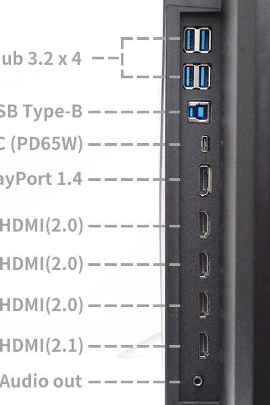Click the right blue USB port in top pair

click(x=205, y=40)
